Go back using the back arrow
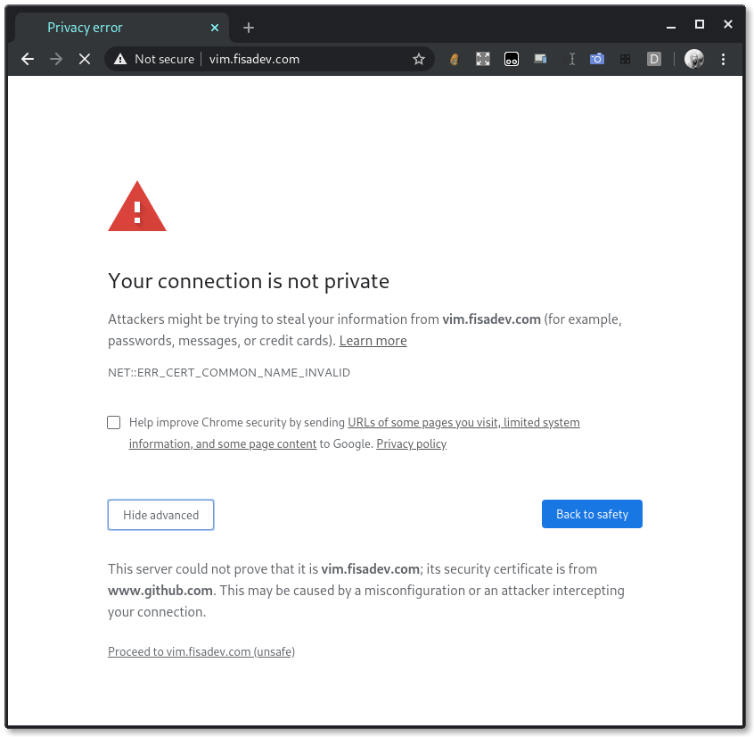Viewport: 754px width, 737px height. pyautogui.click(x=28, y=59)
